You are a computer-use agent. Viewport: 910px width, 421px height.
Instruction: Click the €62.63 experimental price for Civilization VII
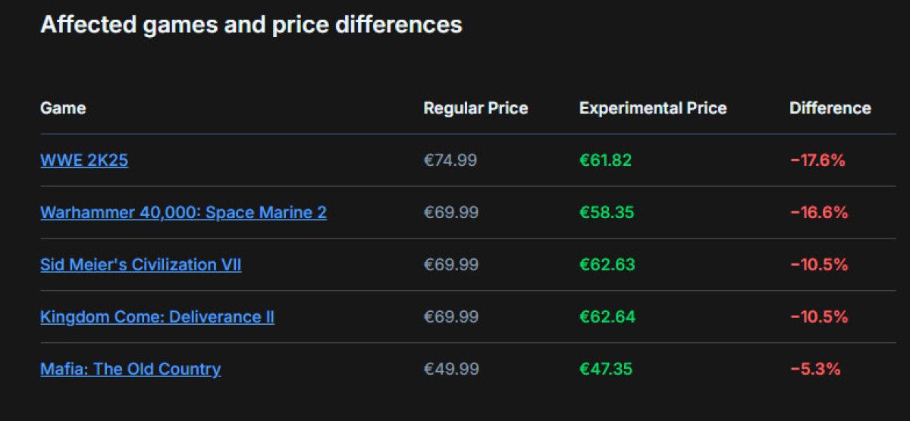click(x=607, y=265)
